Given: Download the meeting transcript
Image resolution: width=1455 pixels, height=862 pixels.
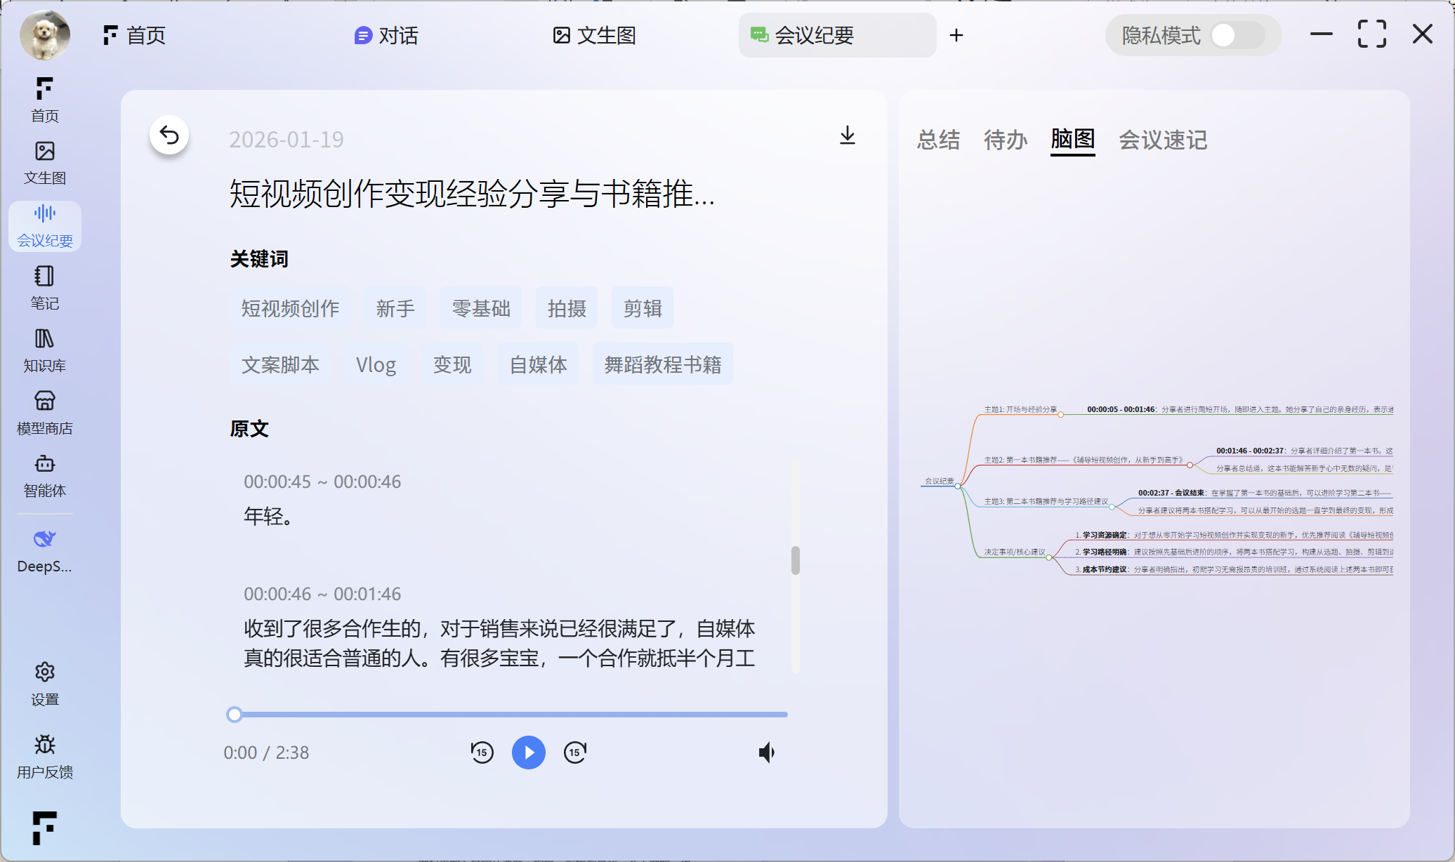Looking at the screenshot, I should point(848,135).
